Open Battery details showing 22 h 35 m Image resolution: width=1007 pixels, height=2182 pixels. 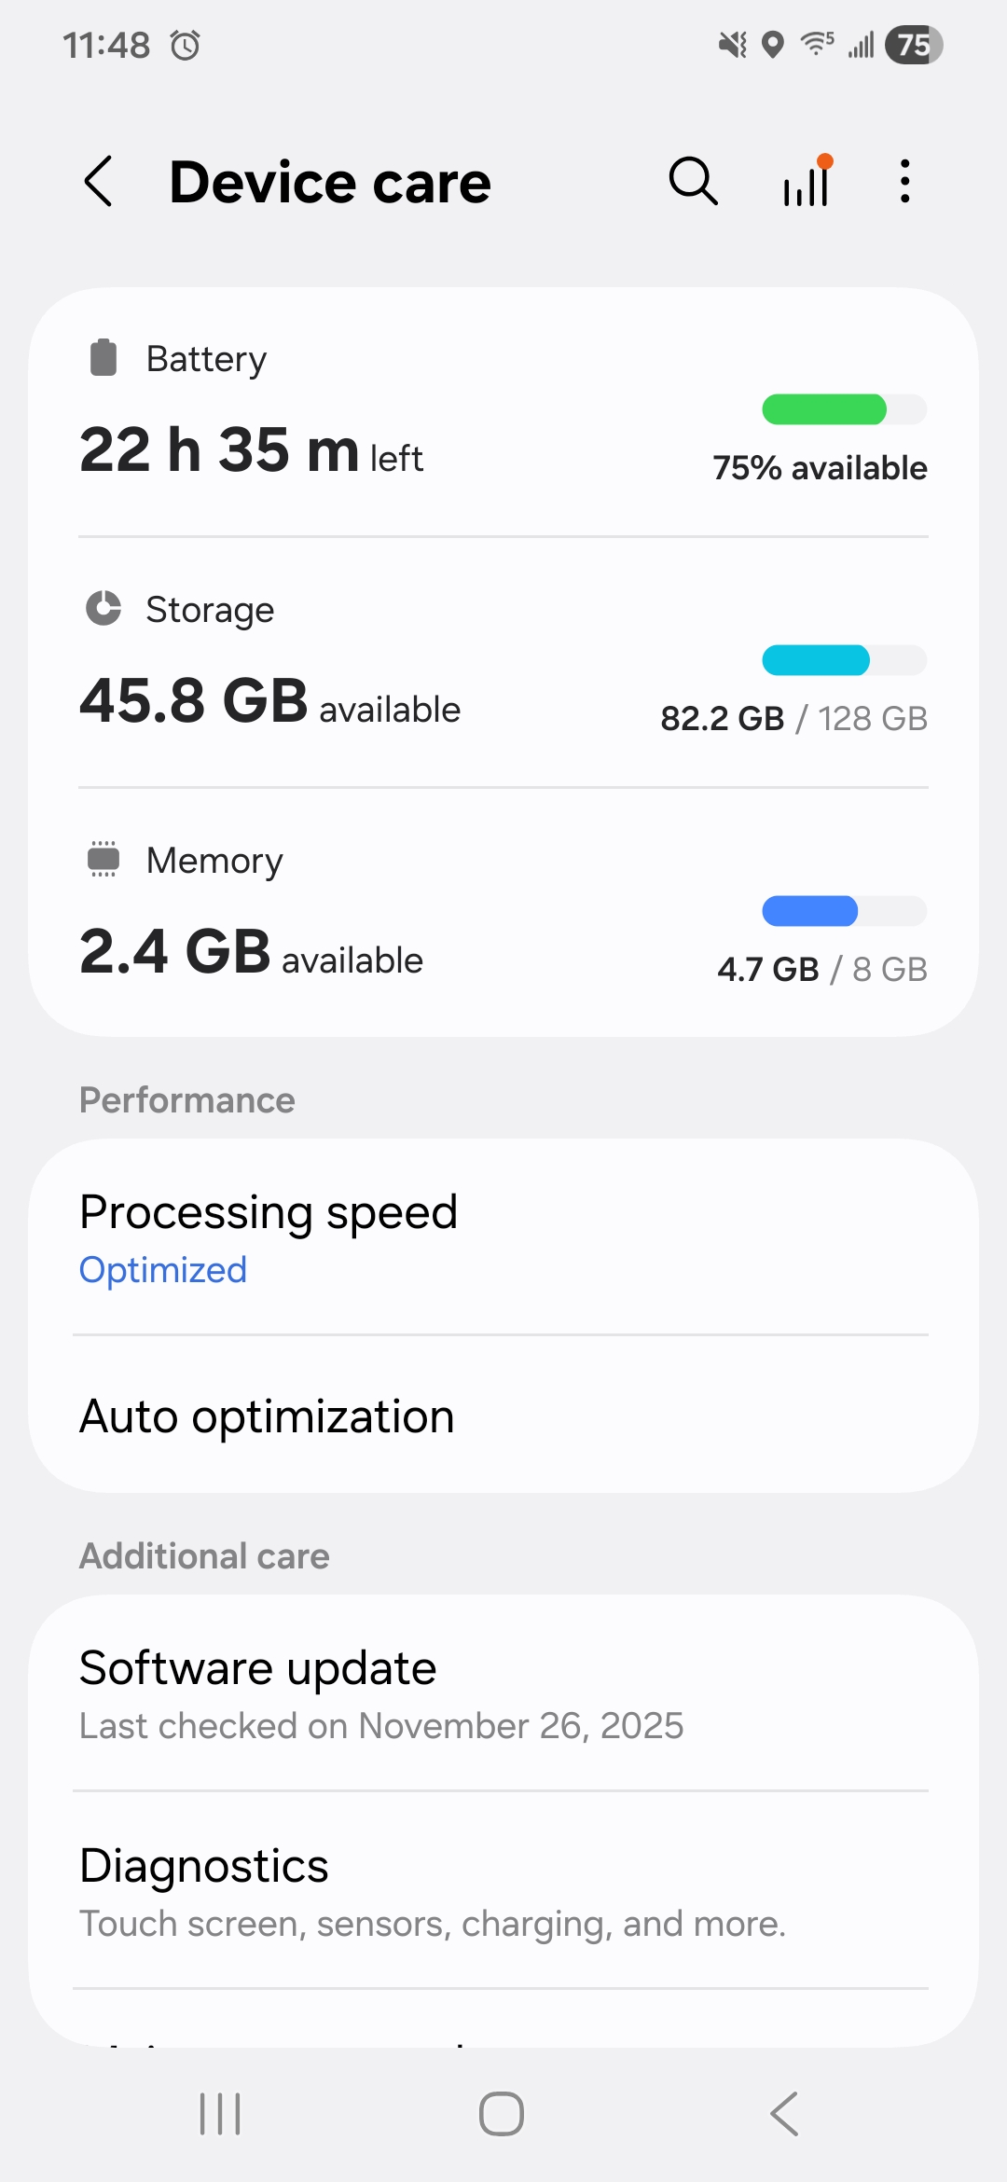click(252, 450)
